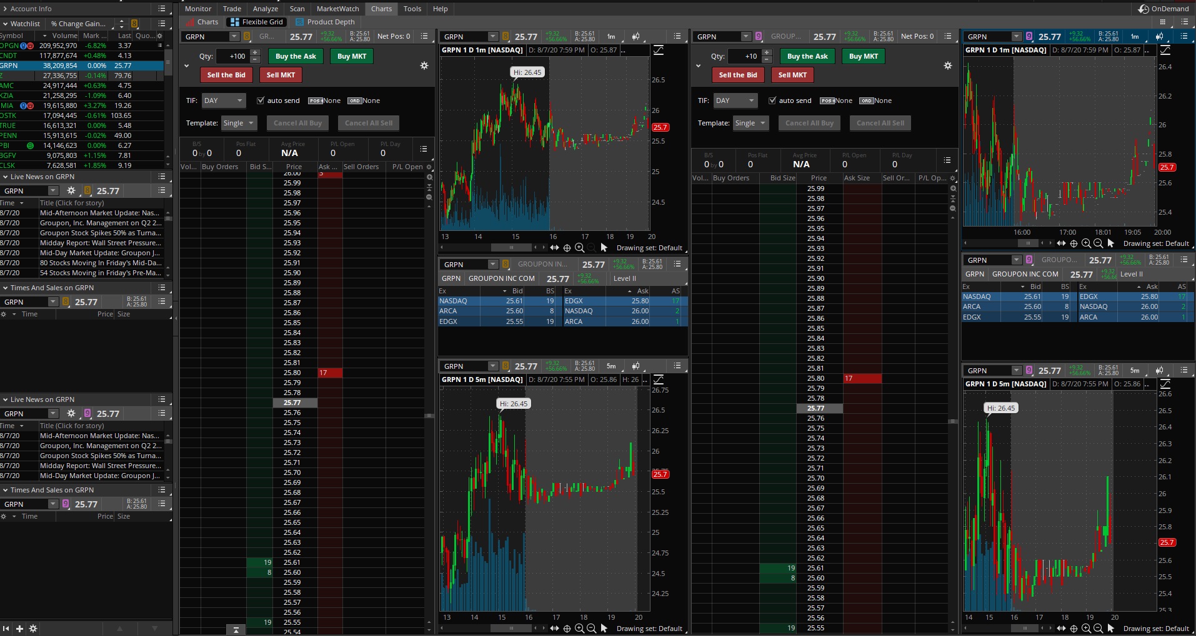Open gear in lower Live News on GRPN
This screenshot has width=1196, height=636.
[71, 413]
